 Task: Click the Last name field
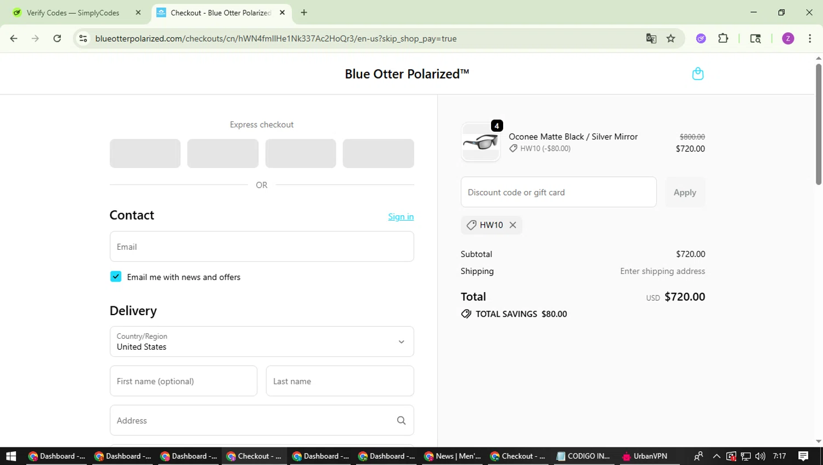tap(340, 381)
